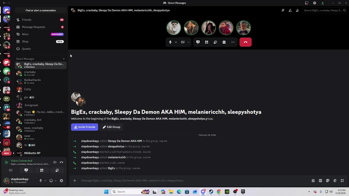349x196 pixels.
Task: Expand microphone options arrow in call controls
Action: (x=176, y=42)
